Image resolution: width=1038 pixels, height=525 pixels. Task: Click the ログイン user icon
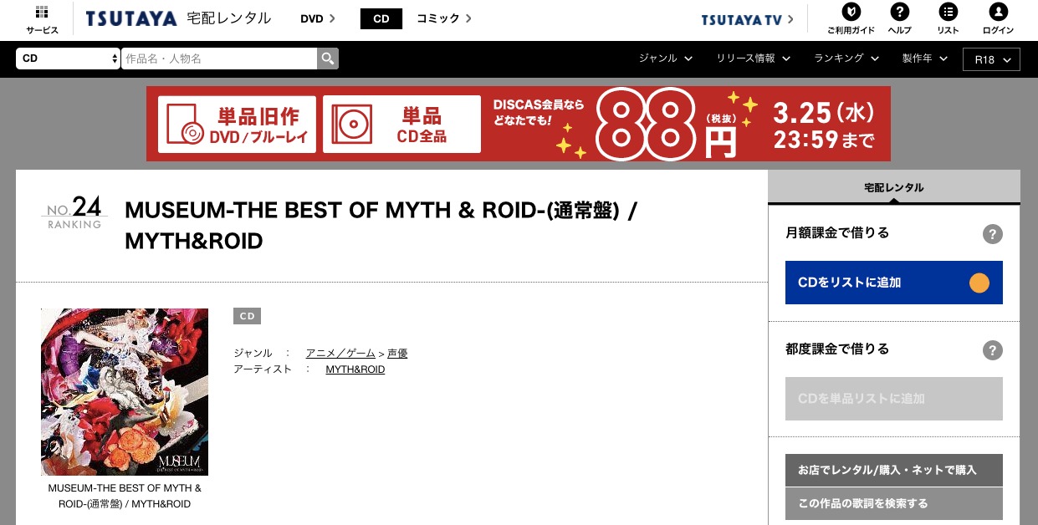coord(998,12)
